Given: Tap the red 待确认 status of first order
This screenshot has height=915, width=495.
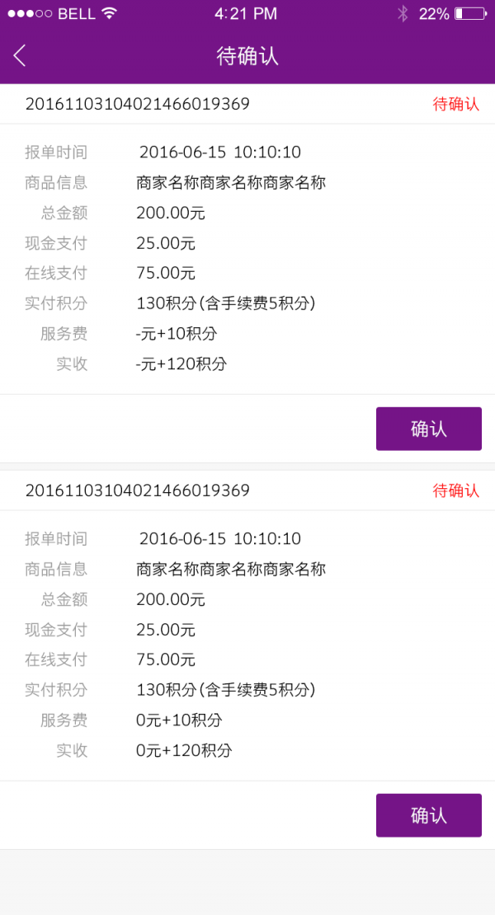Looking at the screenshot, I should coord(456,104).
